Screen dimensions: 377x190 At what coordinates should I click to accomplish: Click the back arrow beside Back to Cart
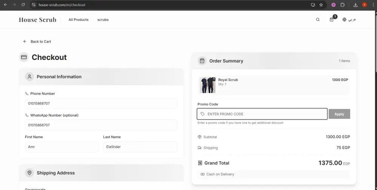pyautogui.click(x=25, y=41)
